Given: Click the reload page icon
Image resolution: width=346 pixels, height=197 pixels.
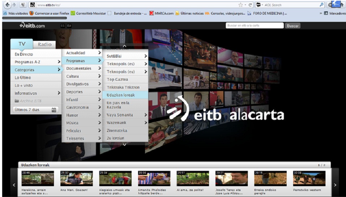Looking at the screenshot, I should pyautogui.click(x=250, y=5).
